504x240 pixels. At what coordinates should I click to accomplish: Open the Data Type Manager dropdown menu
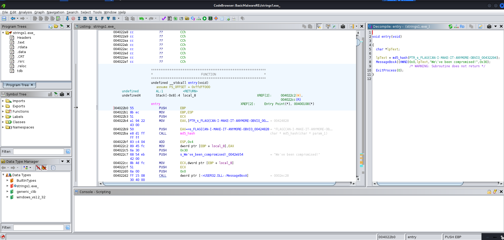62,161
